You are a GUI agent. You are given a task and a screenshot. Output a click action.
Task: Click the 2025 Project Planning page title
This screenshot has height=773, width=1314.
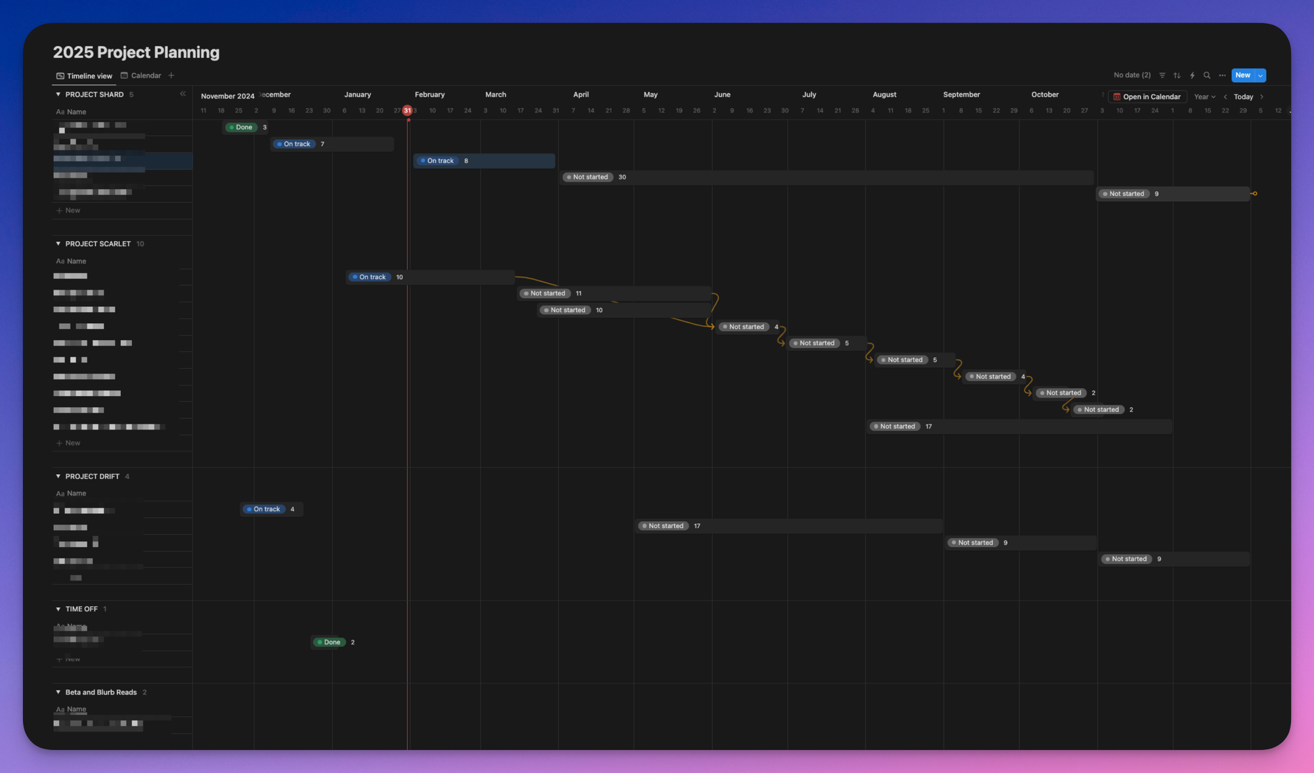pos(136,53)
